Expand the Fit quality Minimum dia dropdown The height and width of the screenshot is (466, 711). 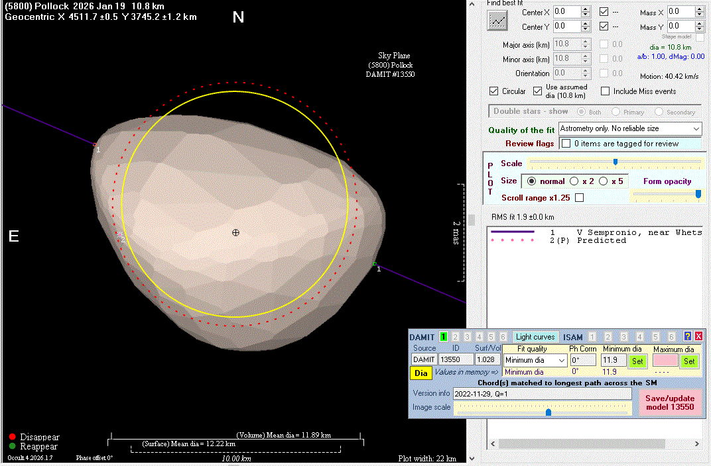(561, 361)
